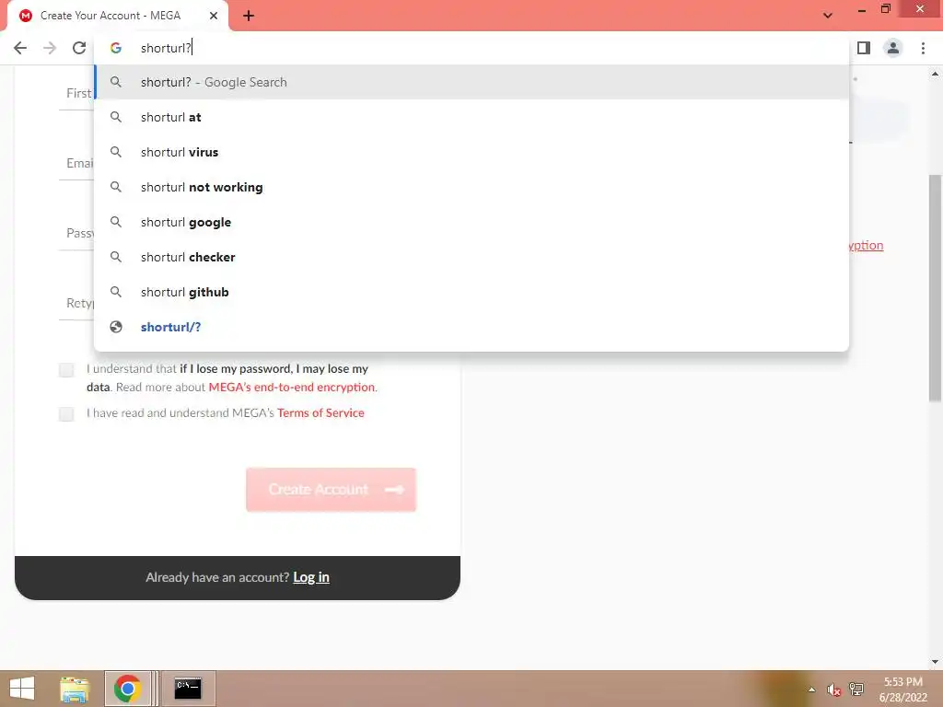Open the Command Prompt taskbar icon
Image resolution: width=943 pixels, height=707 pixels.
(188, 689)
